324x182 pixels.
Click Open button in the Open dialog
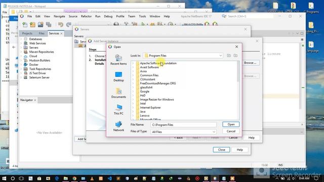[x=231, y=124]
